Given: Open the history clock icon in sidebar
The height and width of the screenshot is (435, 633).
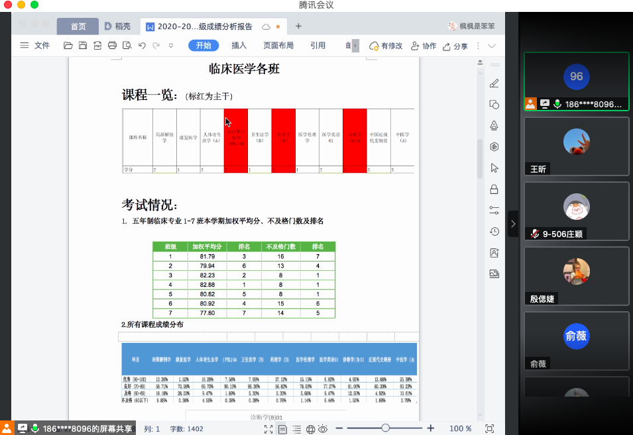Looking at the screenshot, I should point(494,232).
